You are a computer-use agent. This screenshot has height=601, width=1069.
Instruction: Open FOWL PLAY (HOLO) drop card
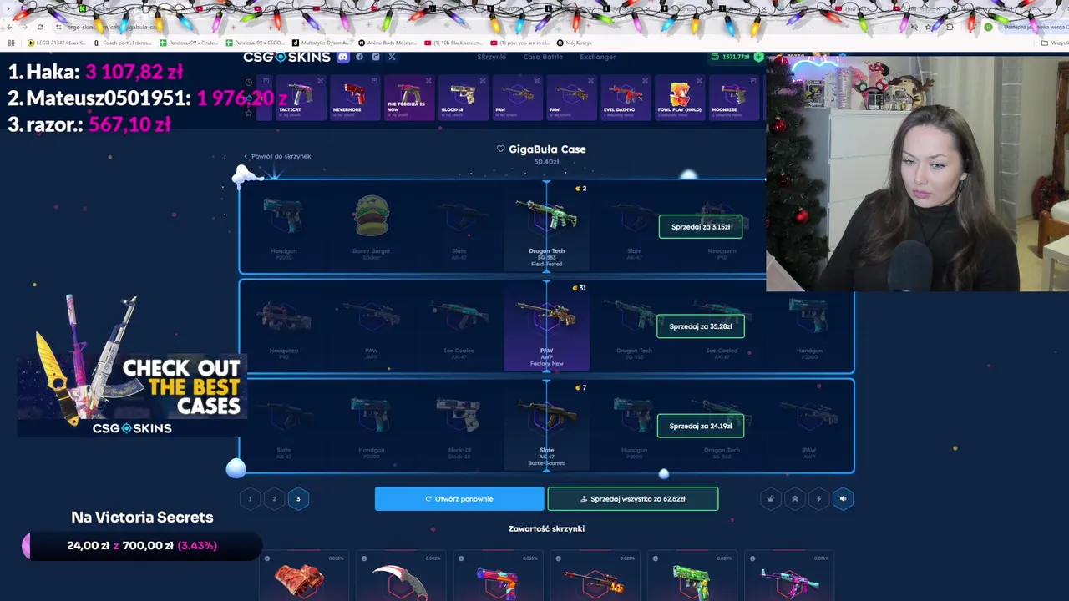[680, 98]
